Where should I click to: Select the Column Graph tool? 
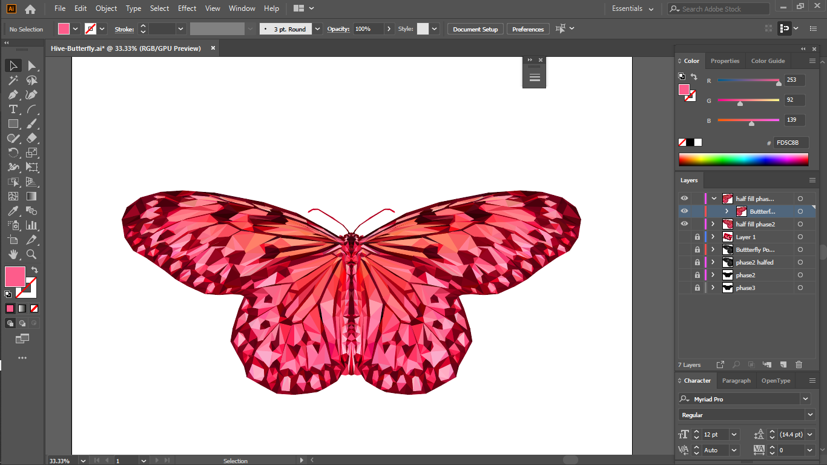coord(32,225)
